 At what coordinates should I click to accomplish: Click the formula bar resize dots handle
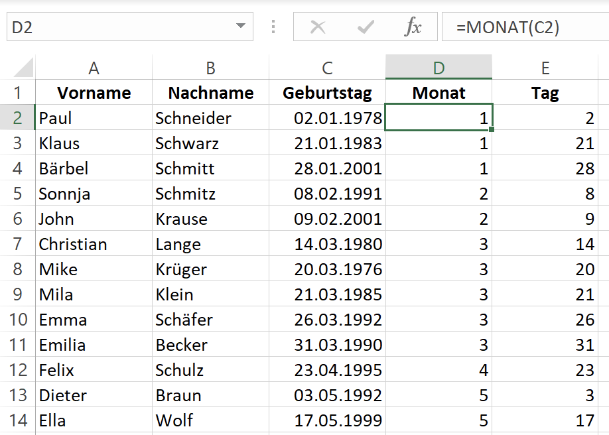(273, 27)
